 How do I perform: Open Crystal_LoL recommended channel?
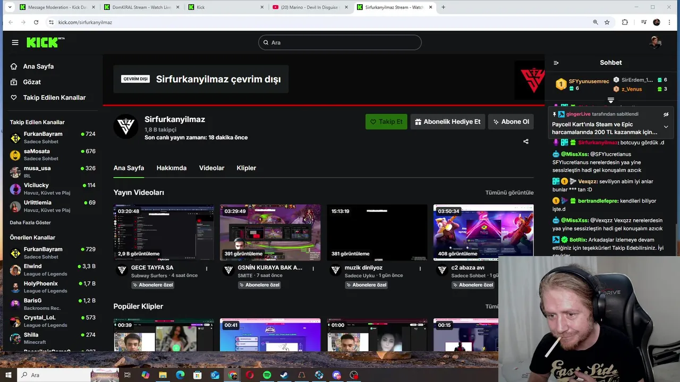point(53,321)
